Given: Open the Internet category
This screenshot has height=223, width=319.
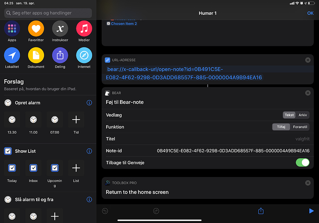Looking at the screenshot, I should (x=84, y=58).
